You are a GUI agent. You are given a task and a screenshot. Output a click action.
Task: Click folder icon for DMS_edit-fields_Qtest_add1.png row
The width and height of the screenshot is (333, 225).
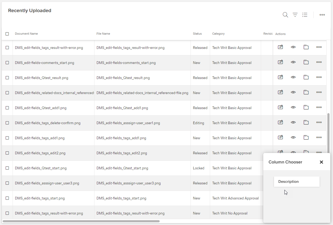pyautogui.click(x=306, y=107)
